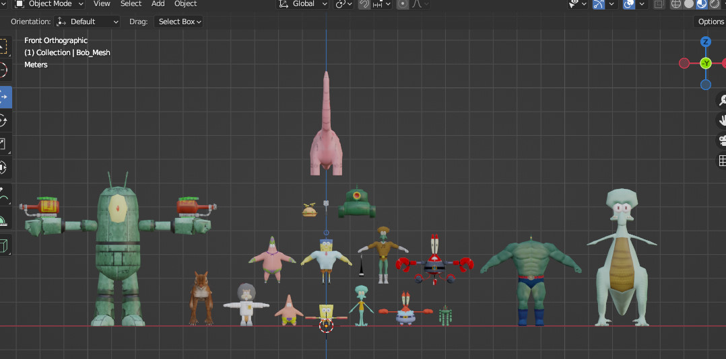
Task: Click the lower blue negative Z gizmo ball
Action: point(706,85)
